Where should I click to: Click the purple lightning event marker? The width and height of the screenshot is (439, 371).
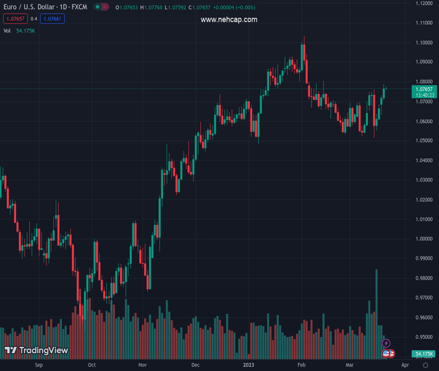[x=386, y=343]
